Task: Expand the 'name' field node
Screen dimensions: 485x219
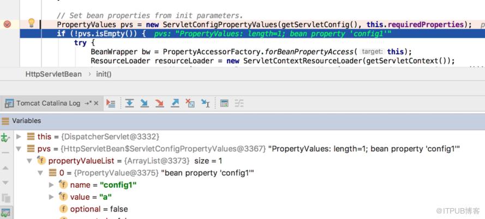Action: click(x=51, y=185)
